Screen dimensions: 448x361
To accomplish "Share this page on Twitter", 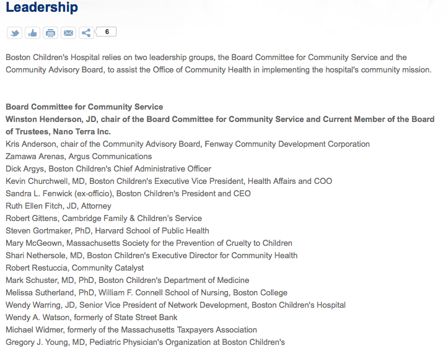I will click(x=14, y=33).
